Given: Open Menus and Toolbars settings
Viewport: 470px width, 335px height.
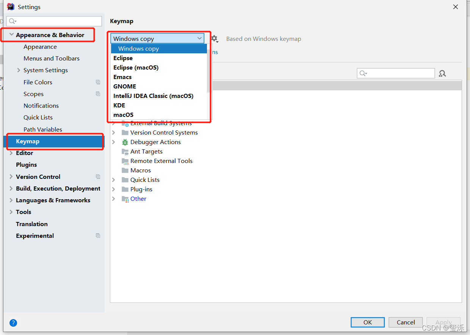Looking at the screenshot, I should pos(52,59).
